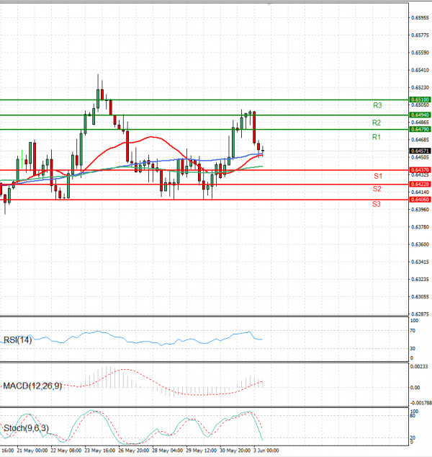Click the S1 support label
The width and height of the screenshot is (432, 457).
coord(378,176)
